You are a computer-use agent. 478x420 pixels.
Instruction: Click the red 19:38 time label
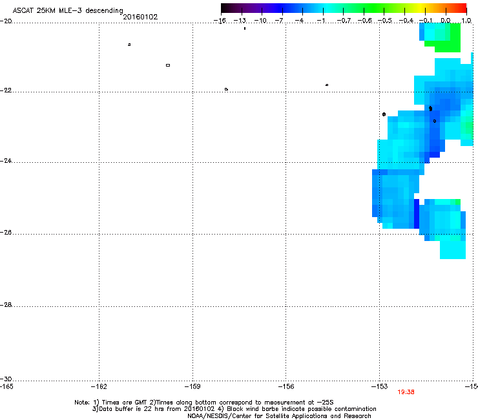click(x=406, y=392)
